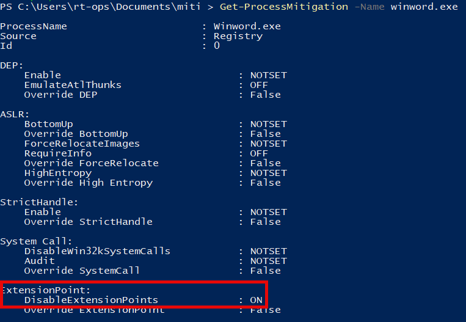Click the ASLR section header
Viewport: 466px width, 322px height.
(15, 114)
